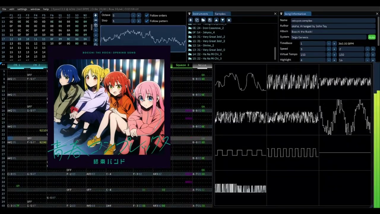The image size is (380, 214).
Task: Increase the Step value
Action: click(x=139, y=21)
